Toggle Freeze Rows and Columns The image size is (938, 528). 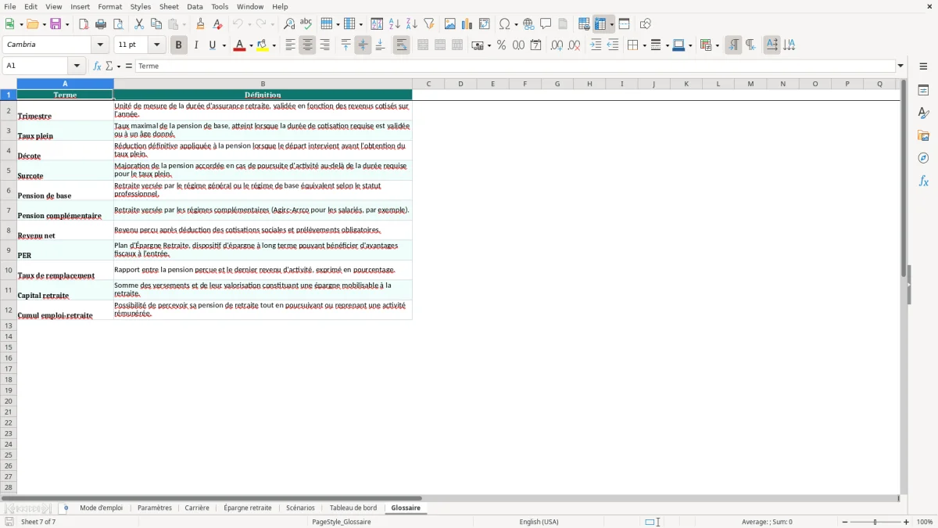[600, 24]
